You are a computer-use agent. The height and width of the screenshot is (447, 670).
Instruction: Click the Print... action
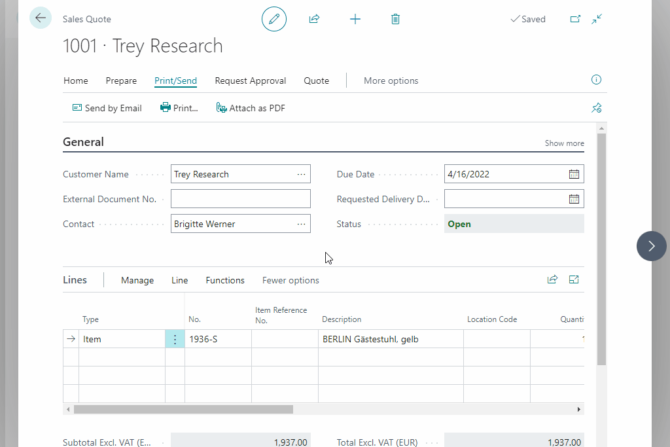point(179,108)
